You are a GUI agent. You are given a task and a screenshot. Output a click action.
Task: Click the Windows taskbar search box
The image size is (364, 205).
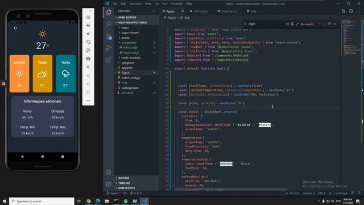pyautogui.click(x=42, y=201)
